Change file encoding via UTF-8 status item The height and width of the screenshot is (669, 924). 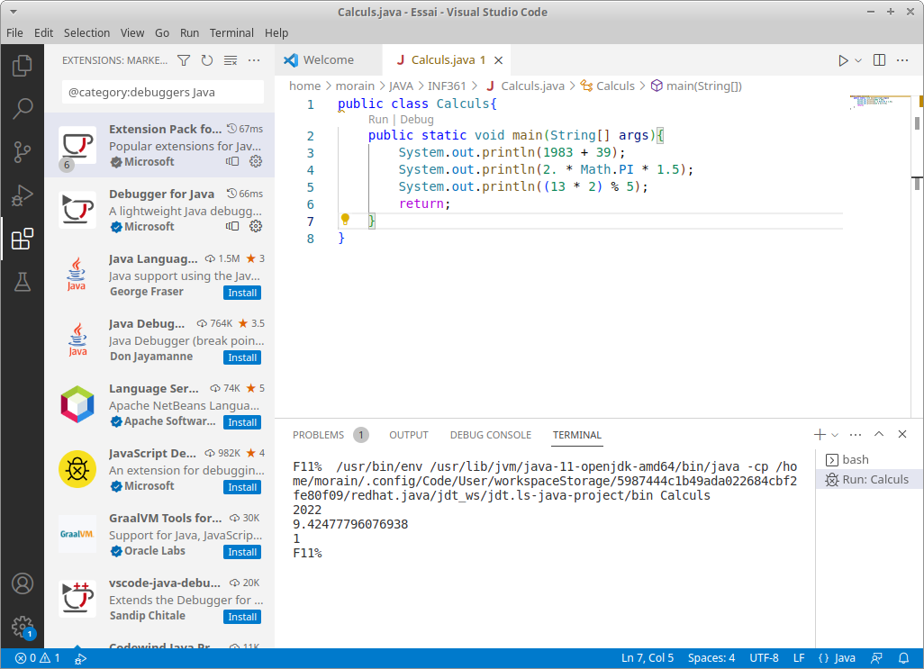pos(764,658)
